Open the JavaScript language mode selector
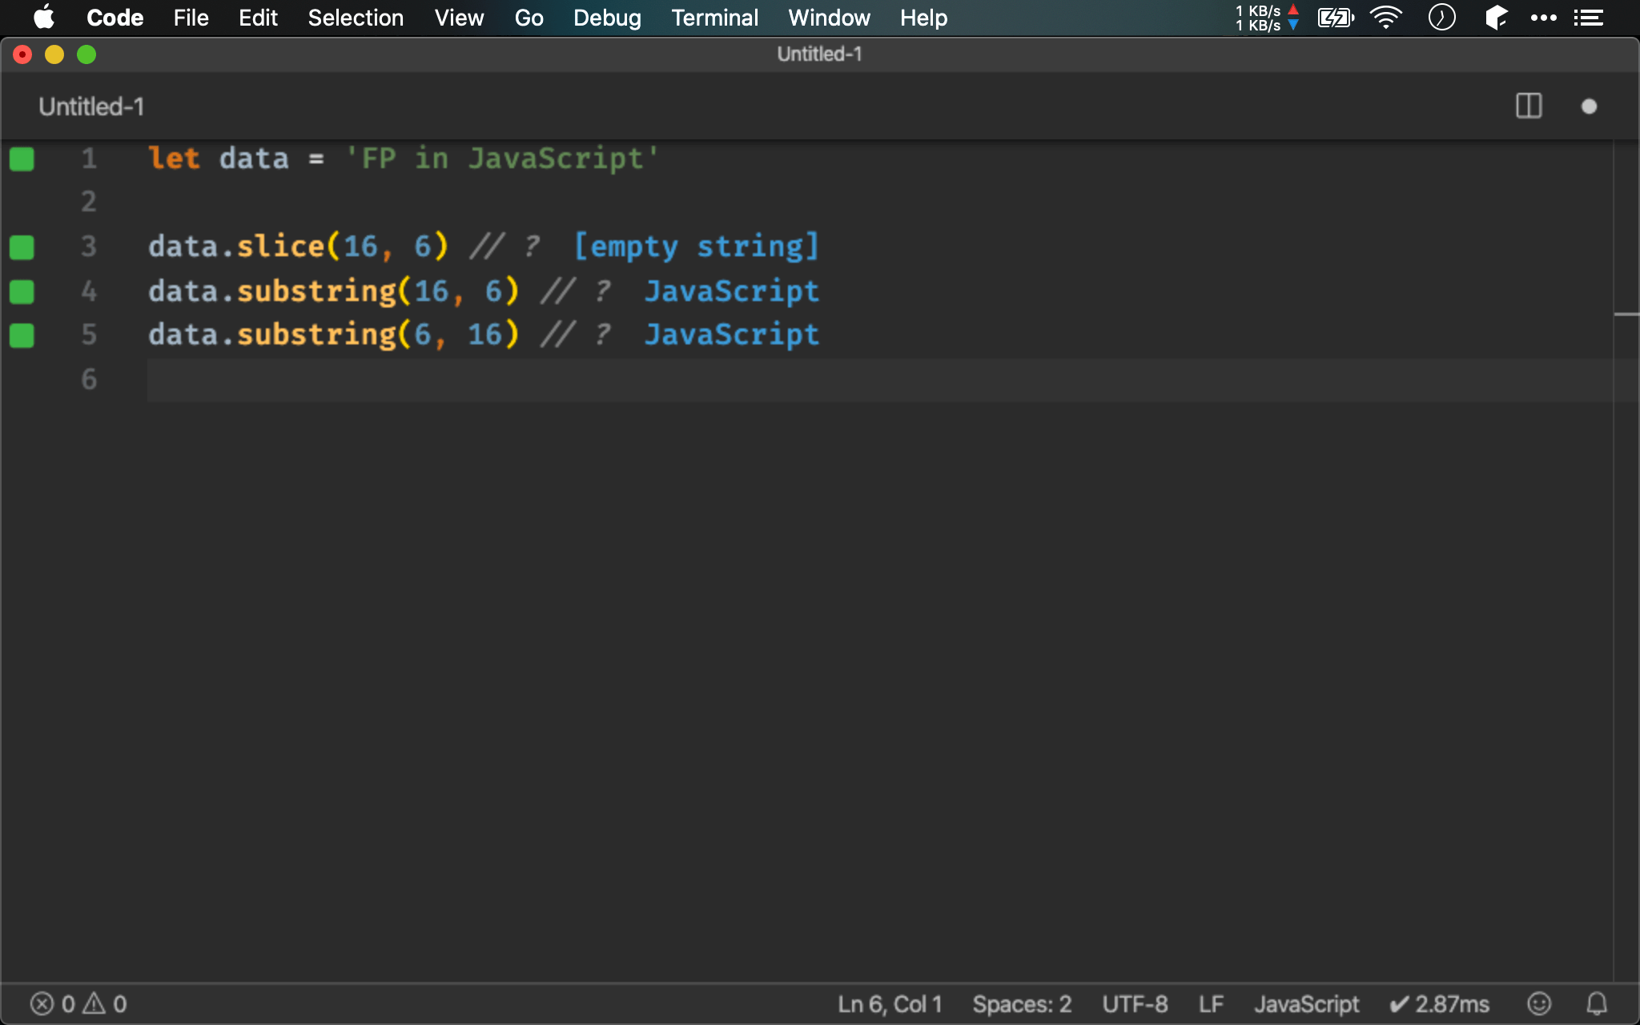This screenshot has width=1640, height=1025. pyautogui.click(x=1306, y=1003)
